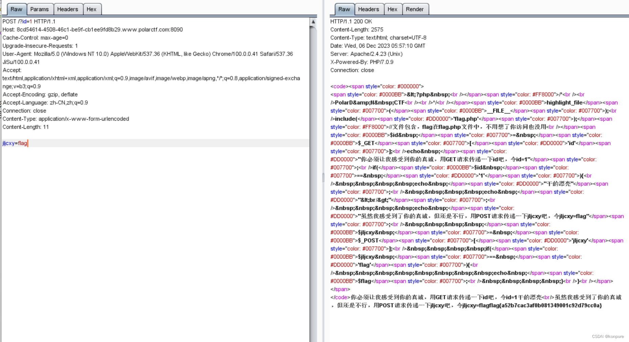This screenshot has height=342, width=629.
Task: Click the Upgrade-Insecure-Requests: 1 header
Action: pyautogui.click(x=40, y=46)
